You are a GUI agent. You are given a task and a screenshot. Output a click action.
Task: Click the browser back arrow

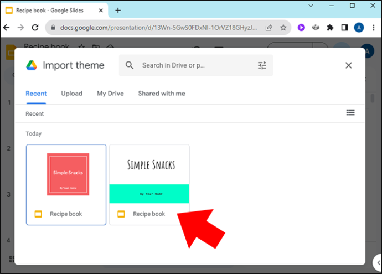coord(7,28)
